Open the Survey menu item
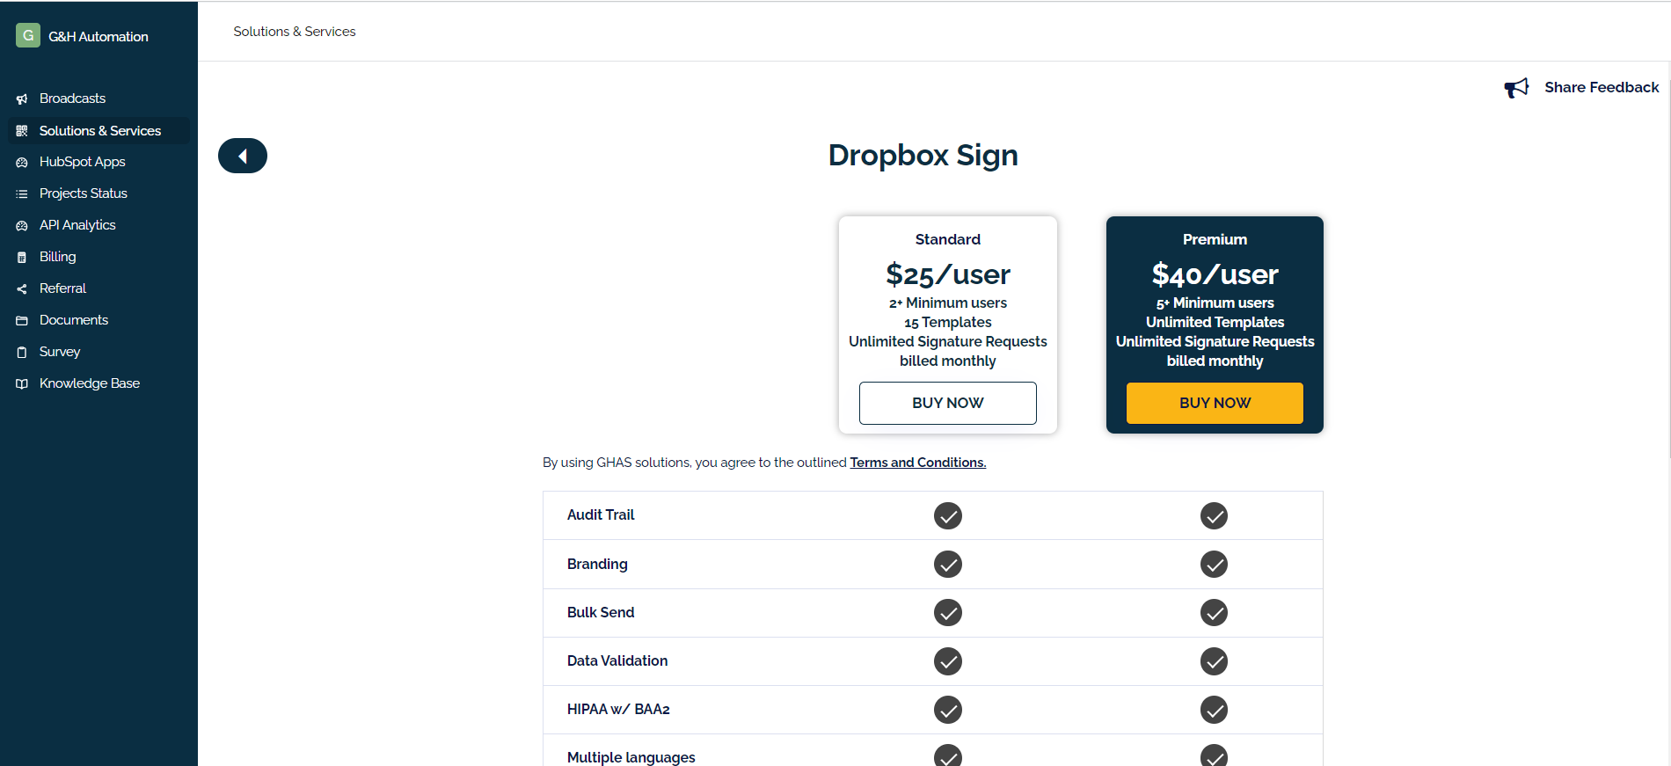This screenshot has width=1671, height=766. tap(60, 352)
